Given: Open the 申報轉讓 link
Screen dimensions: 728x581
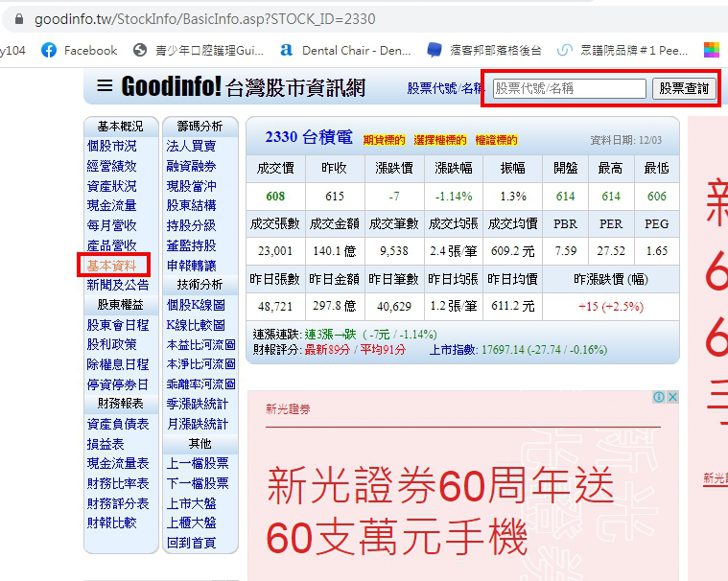Looking at the screenshot, I should [191, 266].
